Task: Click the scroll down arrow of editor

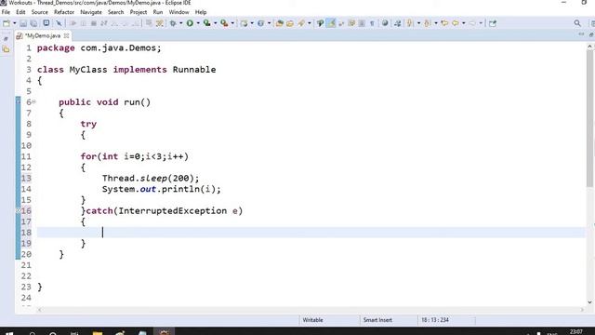Action: [x=589, y=302]
